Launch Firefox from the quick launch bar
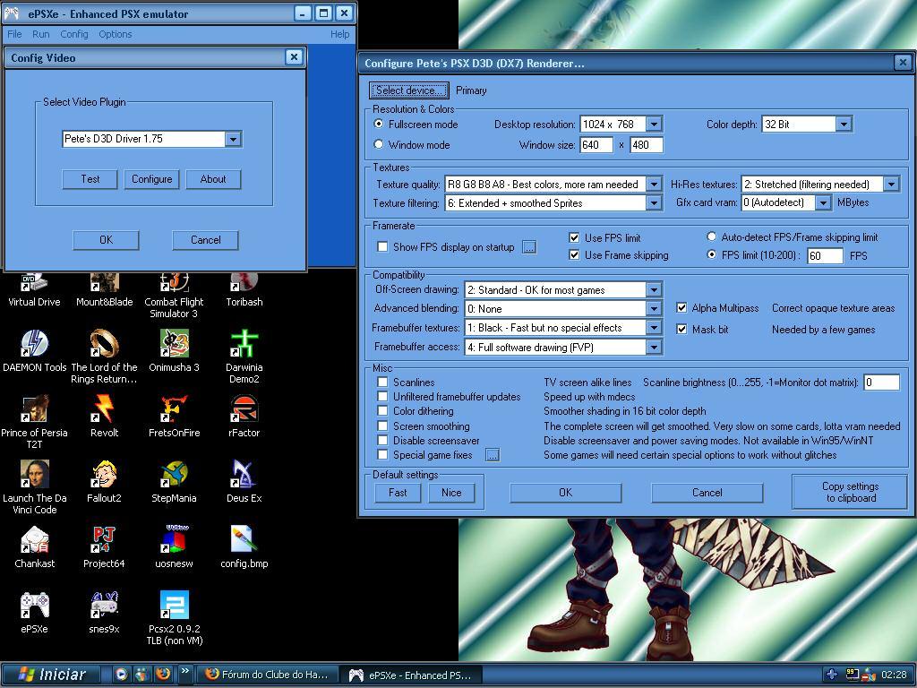917x688 pixels. [163, 674]
